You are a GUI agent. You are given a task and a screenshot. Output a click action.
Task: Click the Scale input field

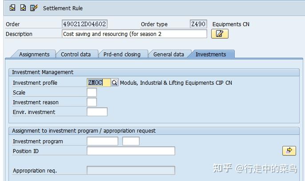[92, 92]
